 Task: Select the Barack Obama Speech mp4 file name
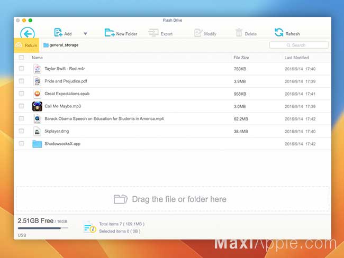pos(104,118)
